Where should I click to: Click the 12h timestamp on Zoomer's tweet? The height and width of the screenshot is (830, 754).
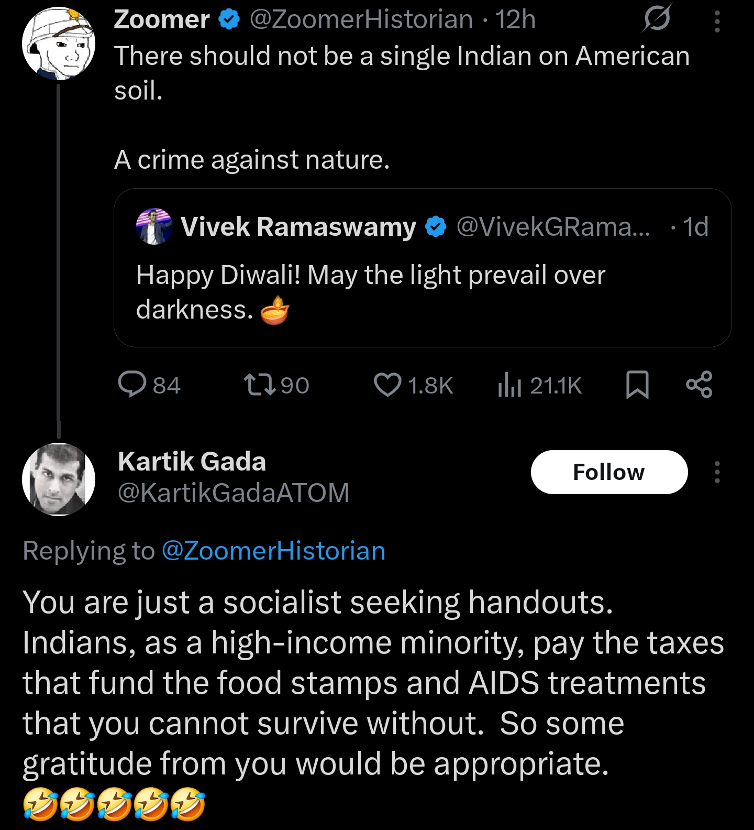click(x=515, y=20)
